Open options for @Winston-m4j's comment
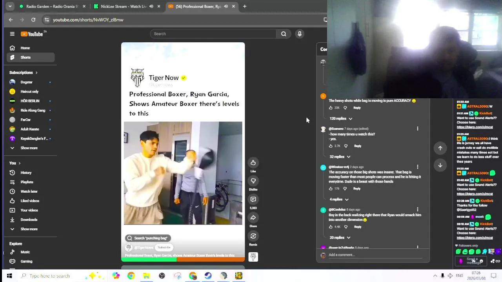Viewport: 502px width, 282px height. (x=417, y=167)
